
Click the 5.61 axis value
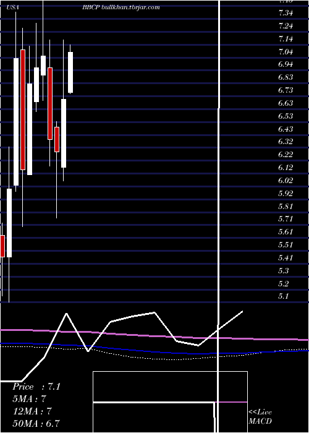(286, 232)
